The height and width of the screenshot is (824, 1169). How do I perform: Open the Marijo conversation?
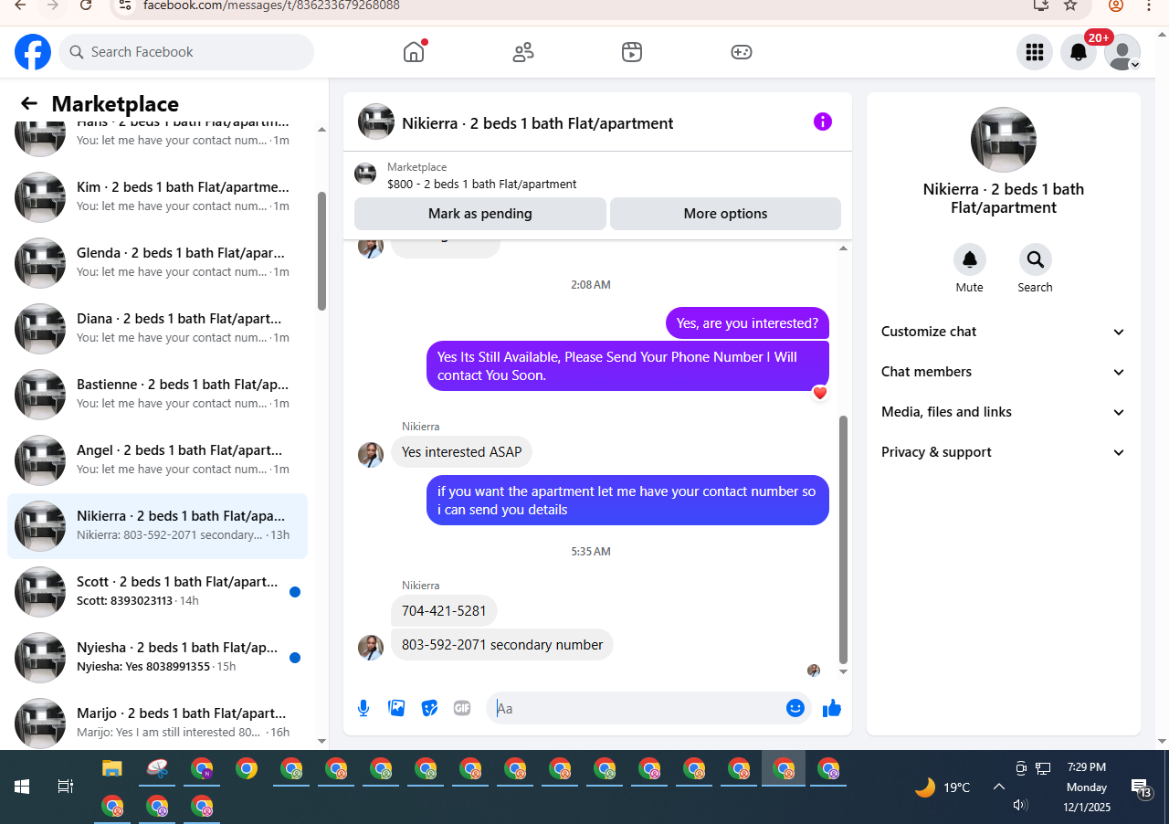(x=157, y=722)
